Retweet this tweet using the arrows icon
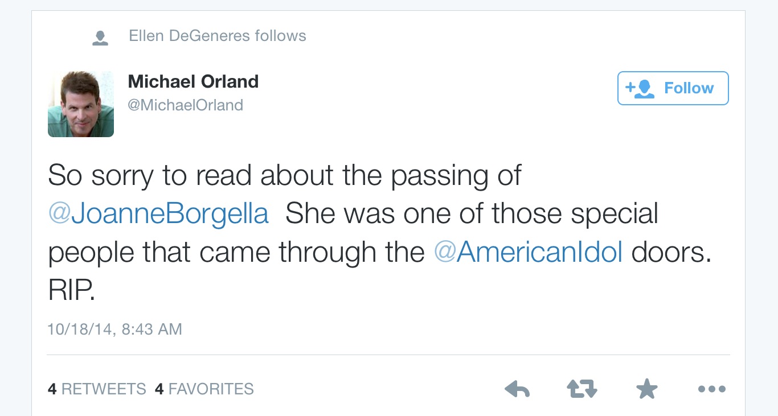The width and height of the screenshot is (778, 416). pyautogui.click(x=582, y=389)
